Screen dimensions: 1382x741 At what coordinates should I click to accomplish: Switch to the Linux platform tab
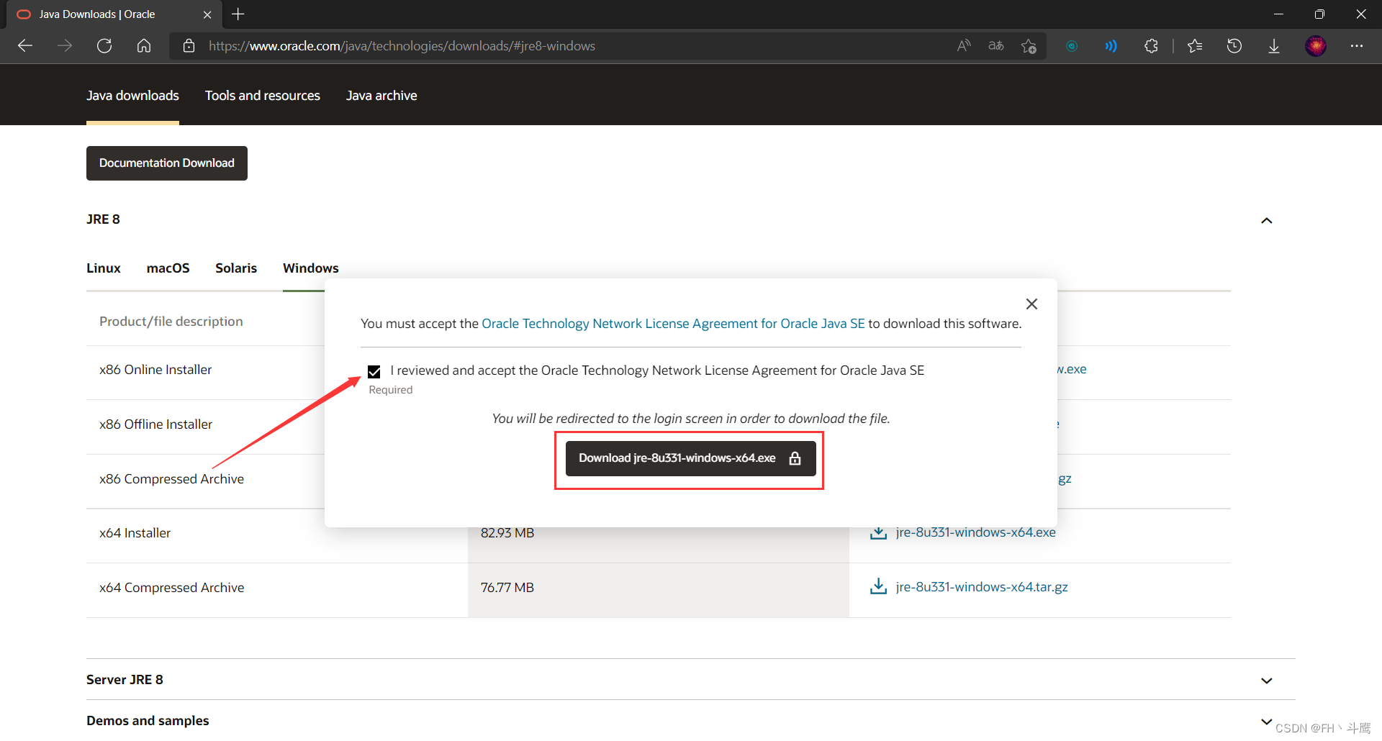tap(104, 268)
